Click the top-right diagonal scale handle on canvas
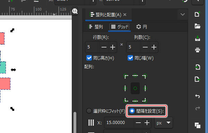This screenshot has width=208, height=133. (12, 30)
